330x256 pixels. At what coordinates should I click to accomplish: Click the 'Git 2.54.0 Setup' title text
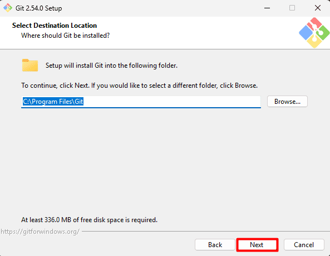click(39, 8)
